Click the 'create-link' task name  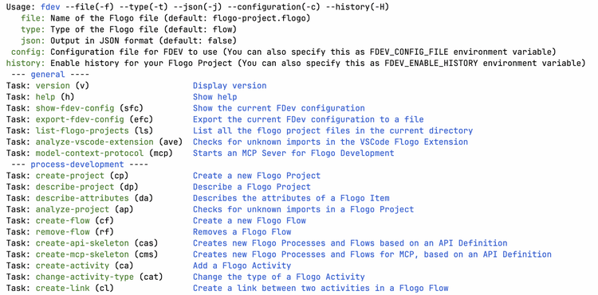coord(62,288)
